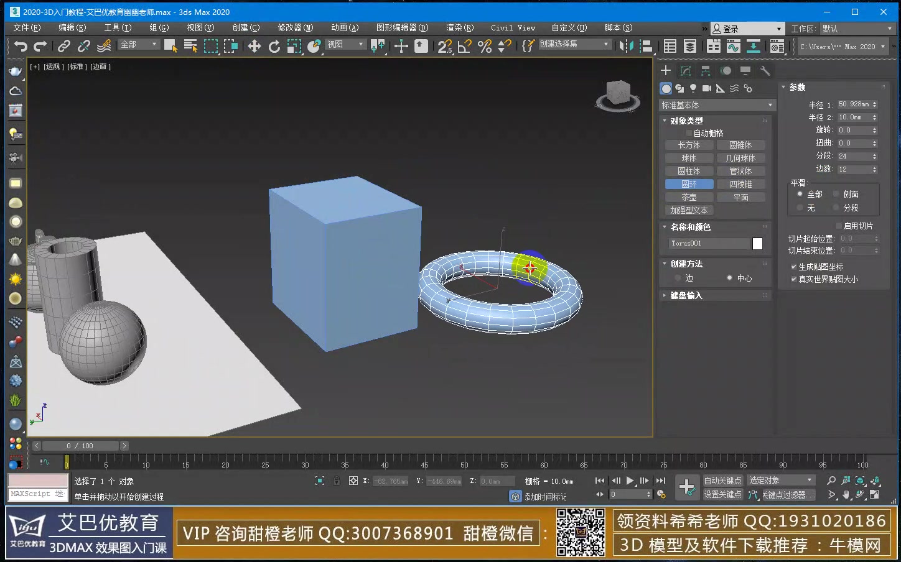Switch to the Hierarchy panel
901x562 pixels.
[x=705, y=70]
